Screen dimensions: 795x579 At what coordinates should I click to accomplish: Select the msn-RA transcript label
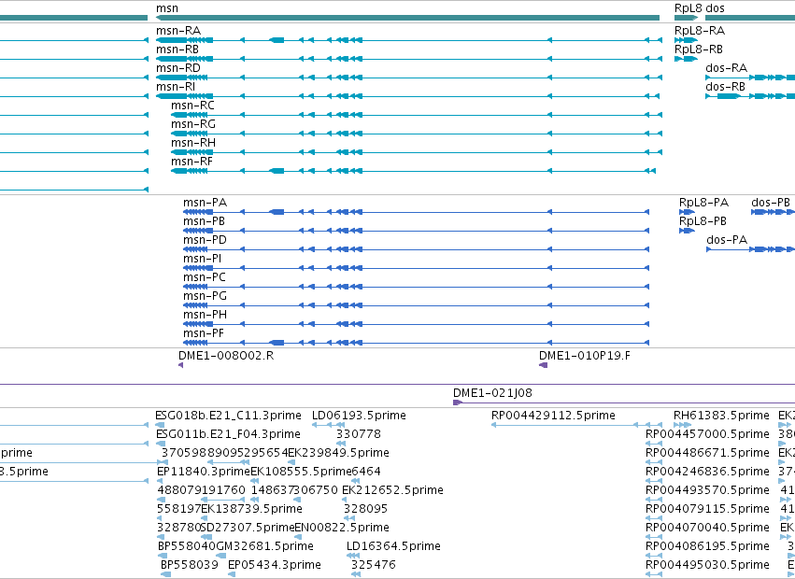click(177, 31)
